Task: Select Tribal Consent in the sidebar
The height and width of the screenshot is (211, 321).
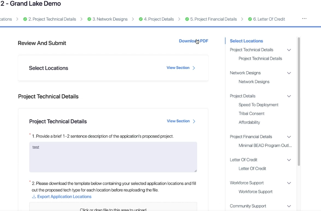Action: pos(251,114)
